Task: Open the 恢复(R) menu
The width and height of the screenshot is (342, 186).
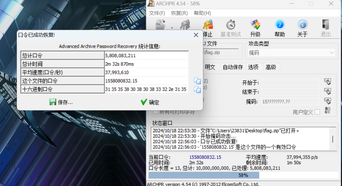Action: 179,13
